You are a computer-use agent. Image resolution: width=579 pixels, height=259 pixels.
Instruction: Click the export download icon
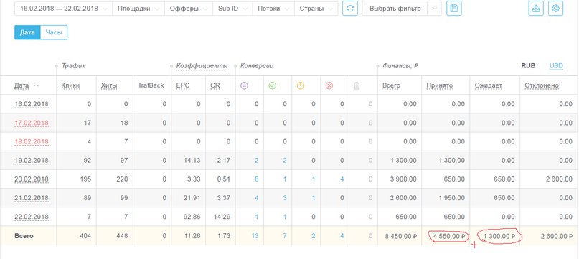536,9
